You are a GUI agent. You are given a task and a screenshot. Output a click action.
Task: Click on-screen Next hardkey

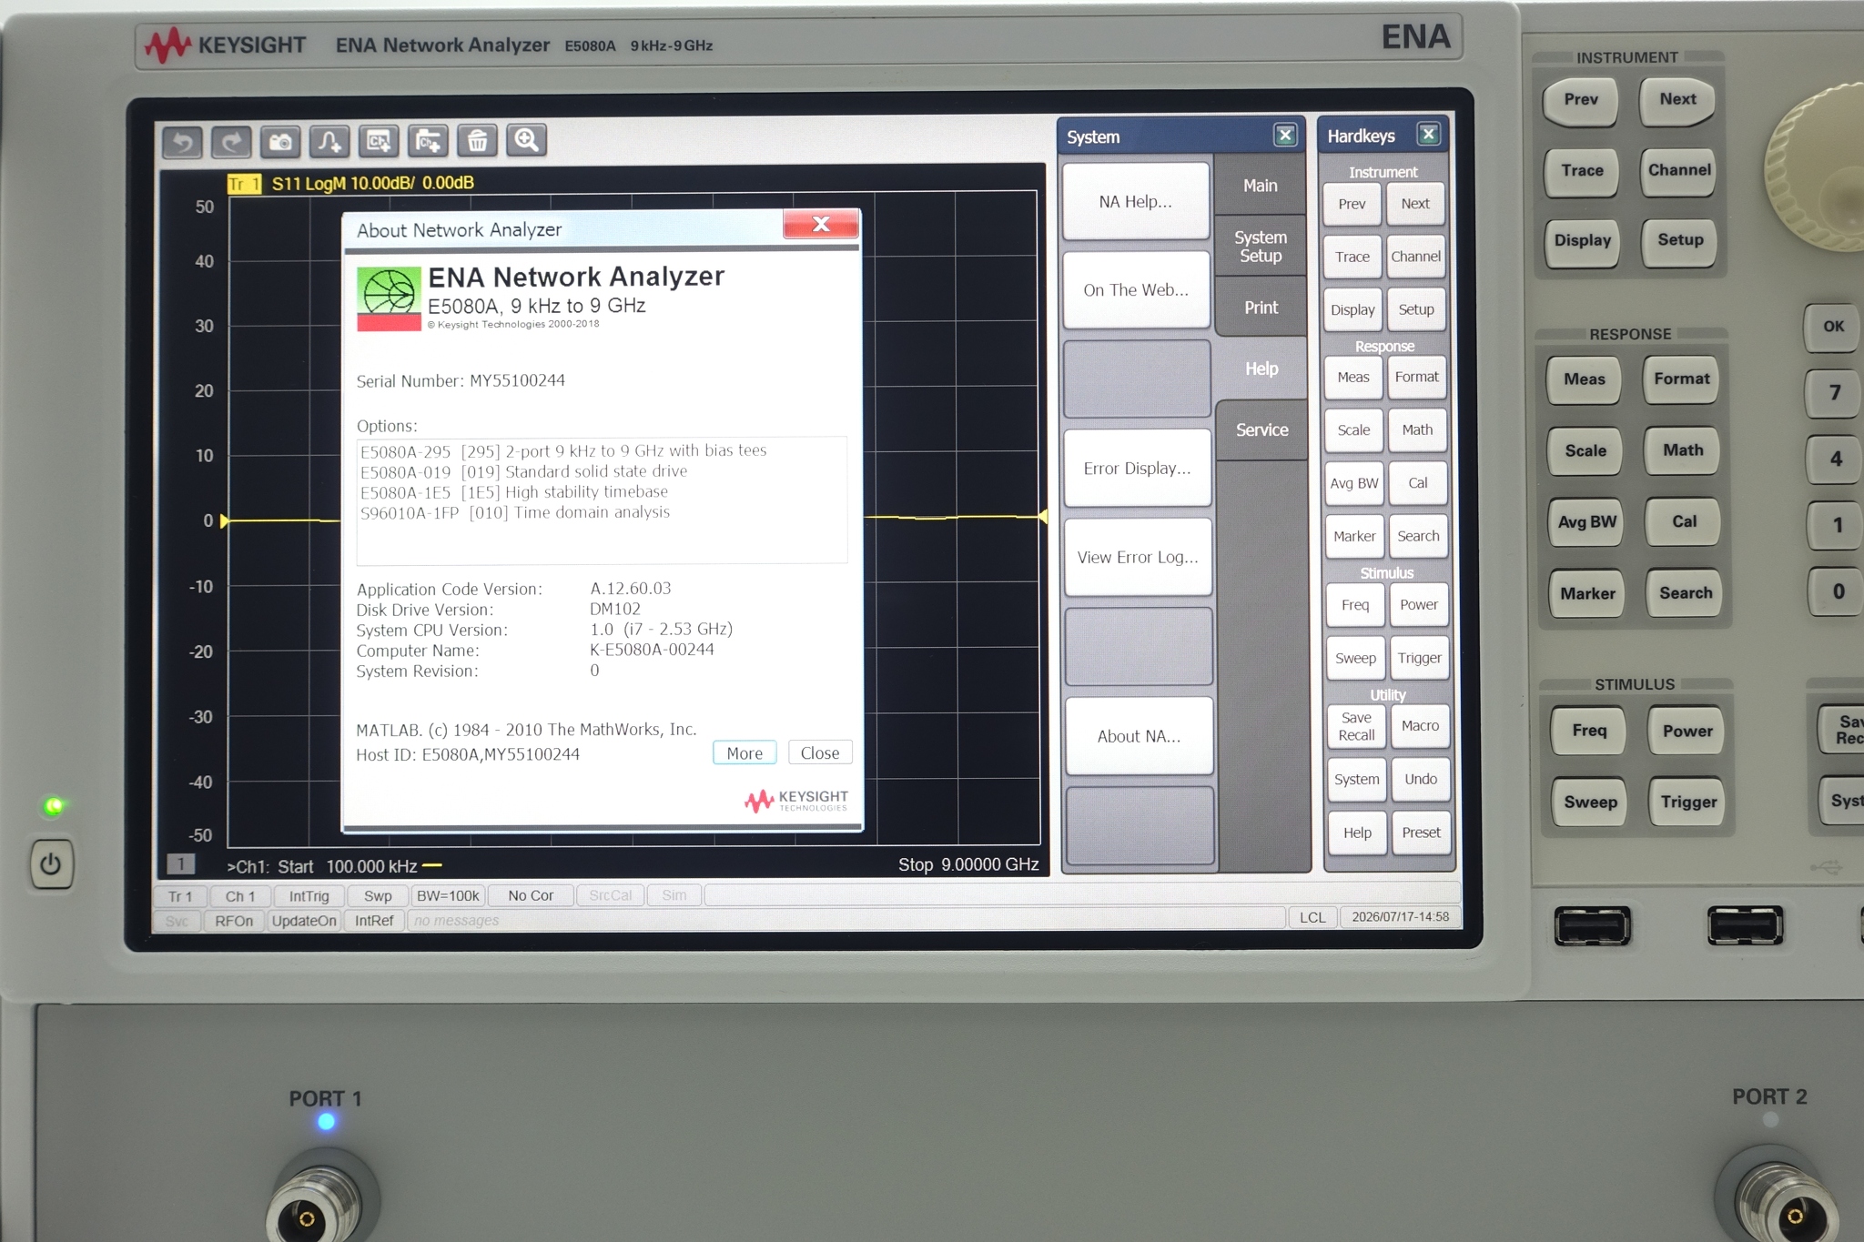point(1415,204)
